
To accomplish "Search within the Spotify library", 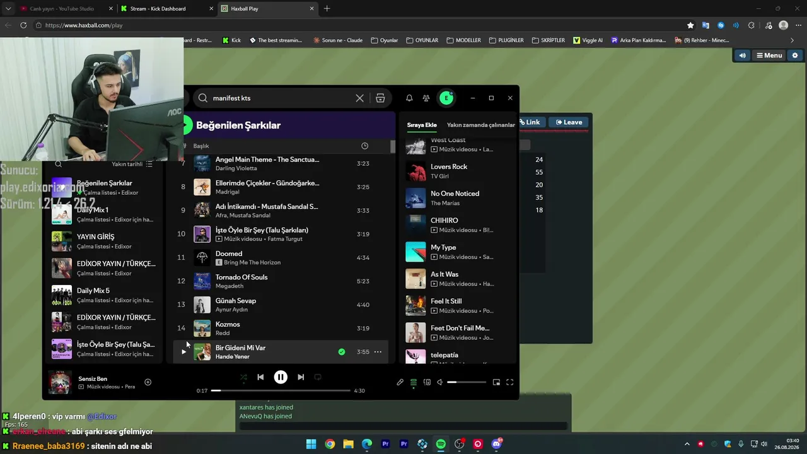I will click(58, 164).
